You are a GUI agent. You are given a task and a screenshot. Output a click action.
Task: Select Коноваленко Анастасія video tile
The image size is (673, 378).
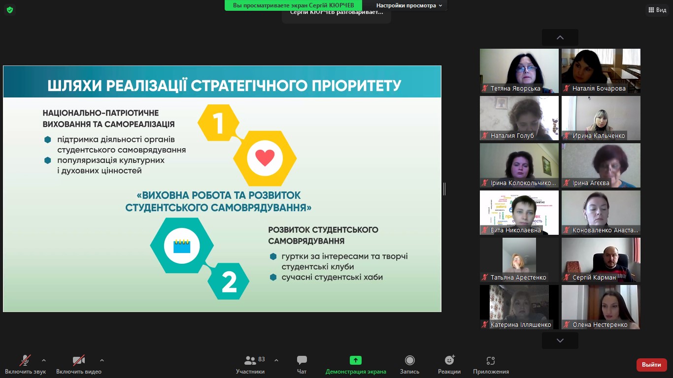tap(601, 213)
